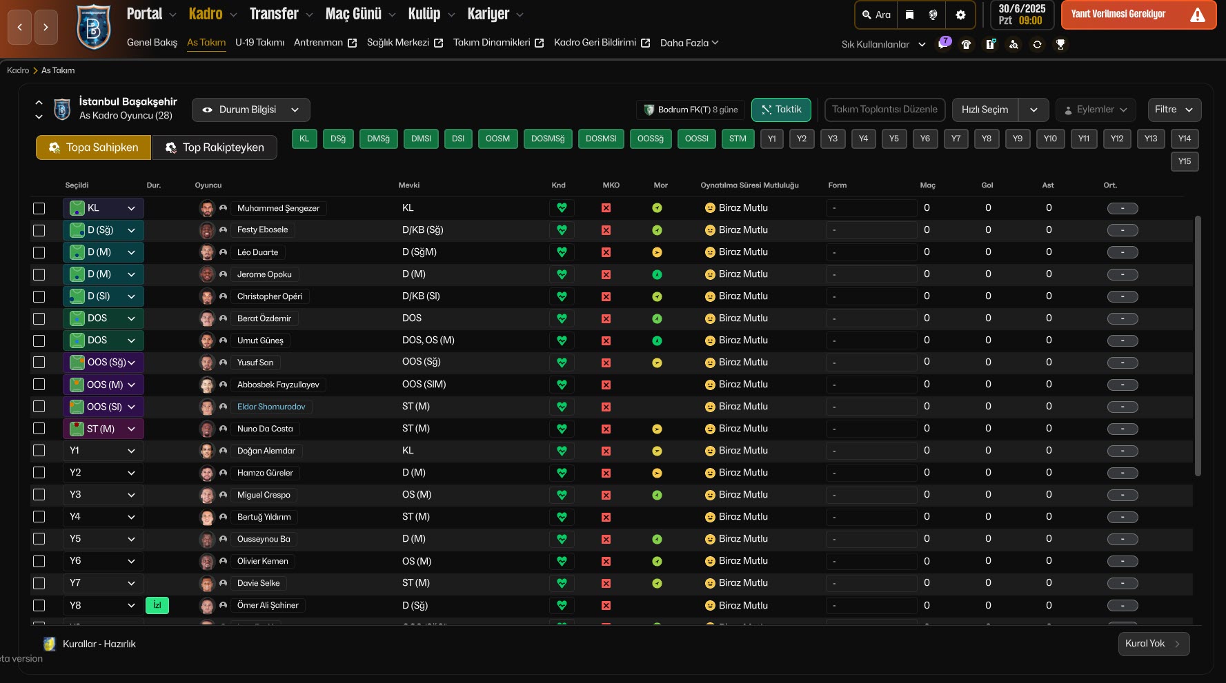Click the jersey shirt shortcut icon

pyautogui.click(x=966, y=44)
